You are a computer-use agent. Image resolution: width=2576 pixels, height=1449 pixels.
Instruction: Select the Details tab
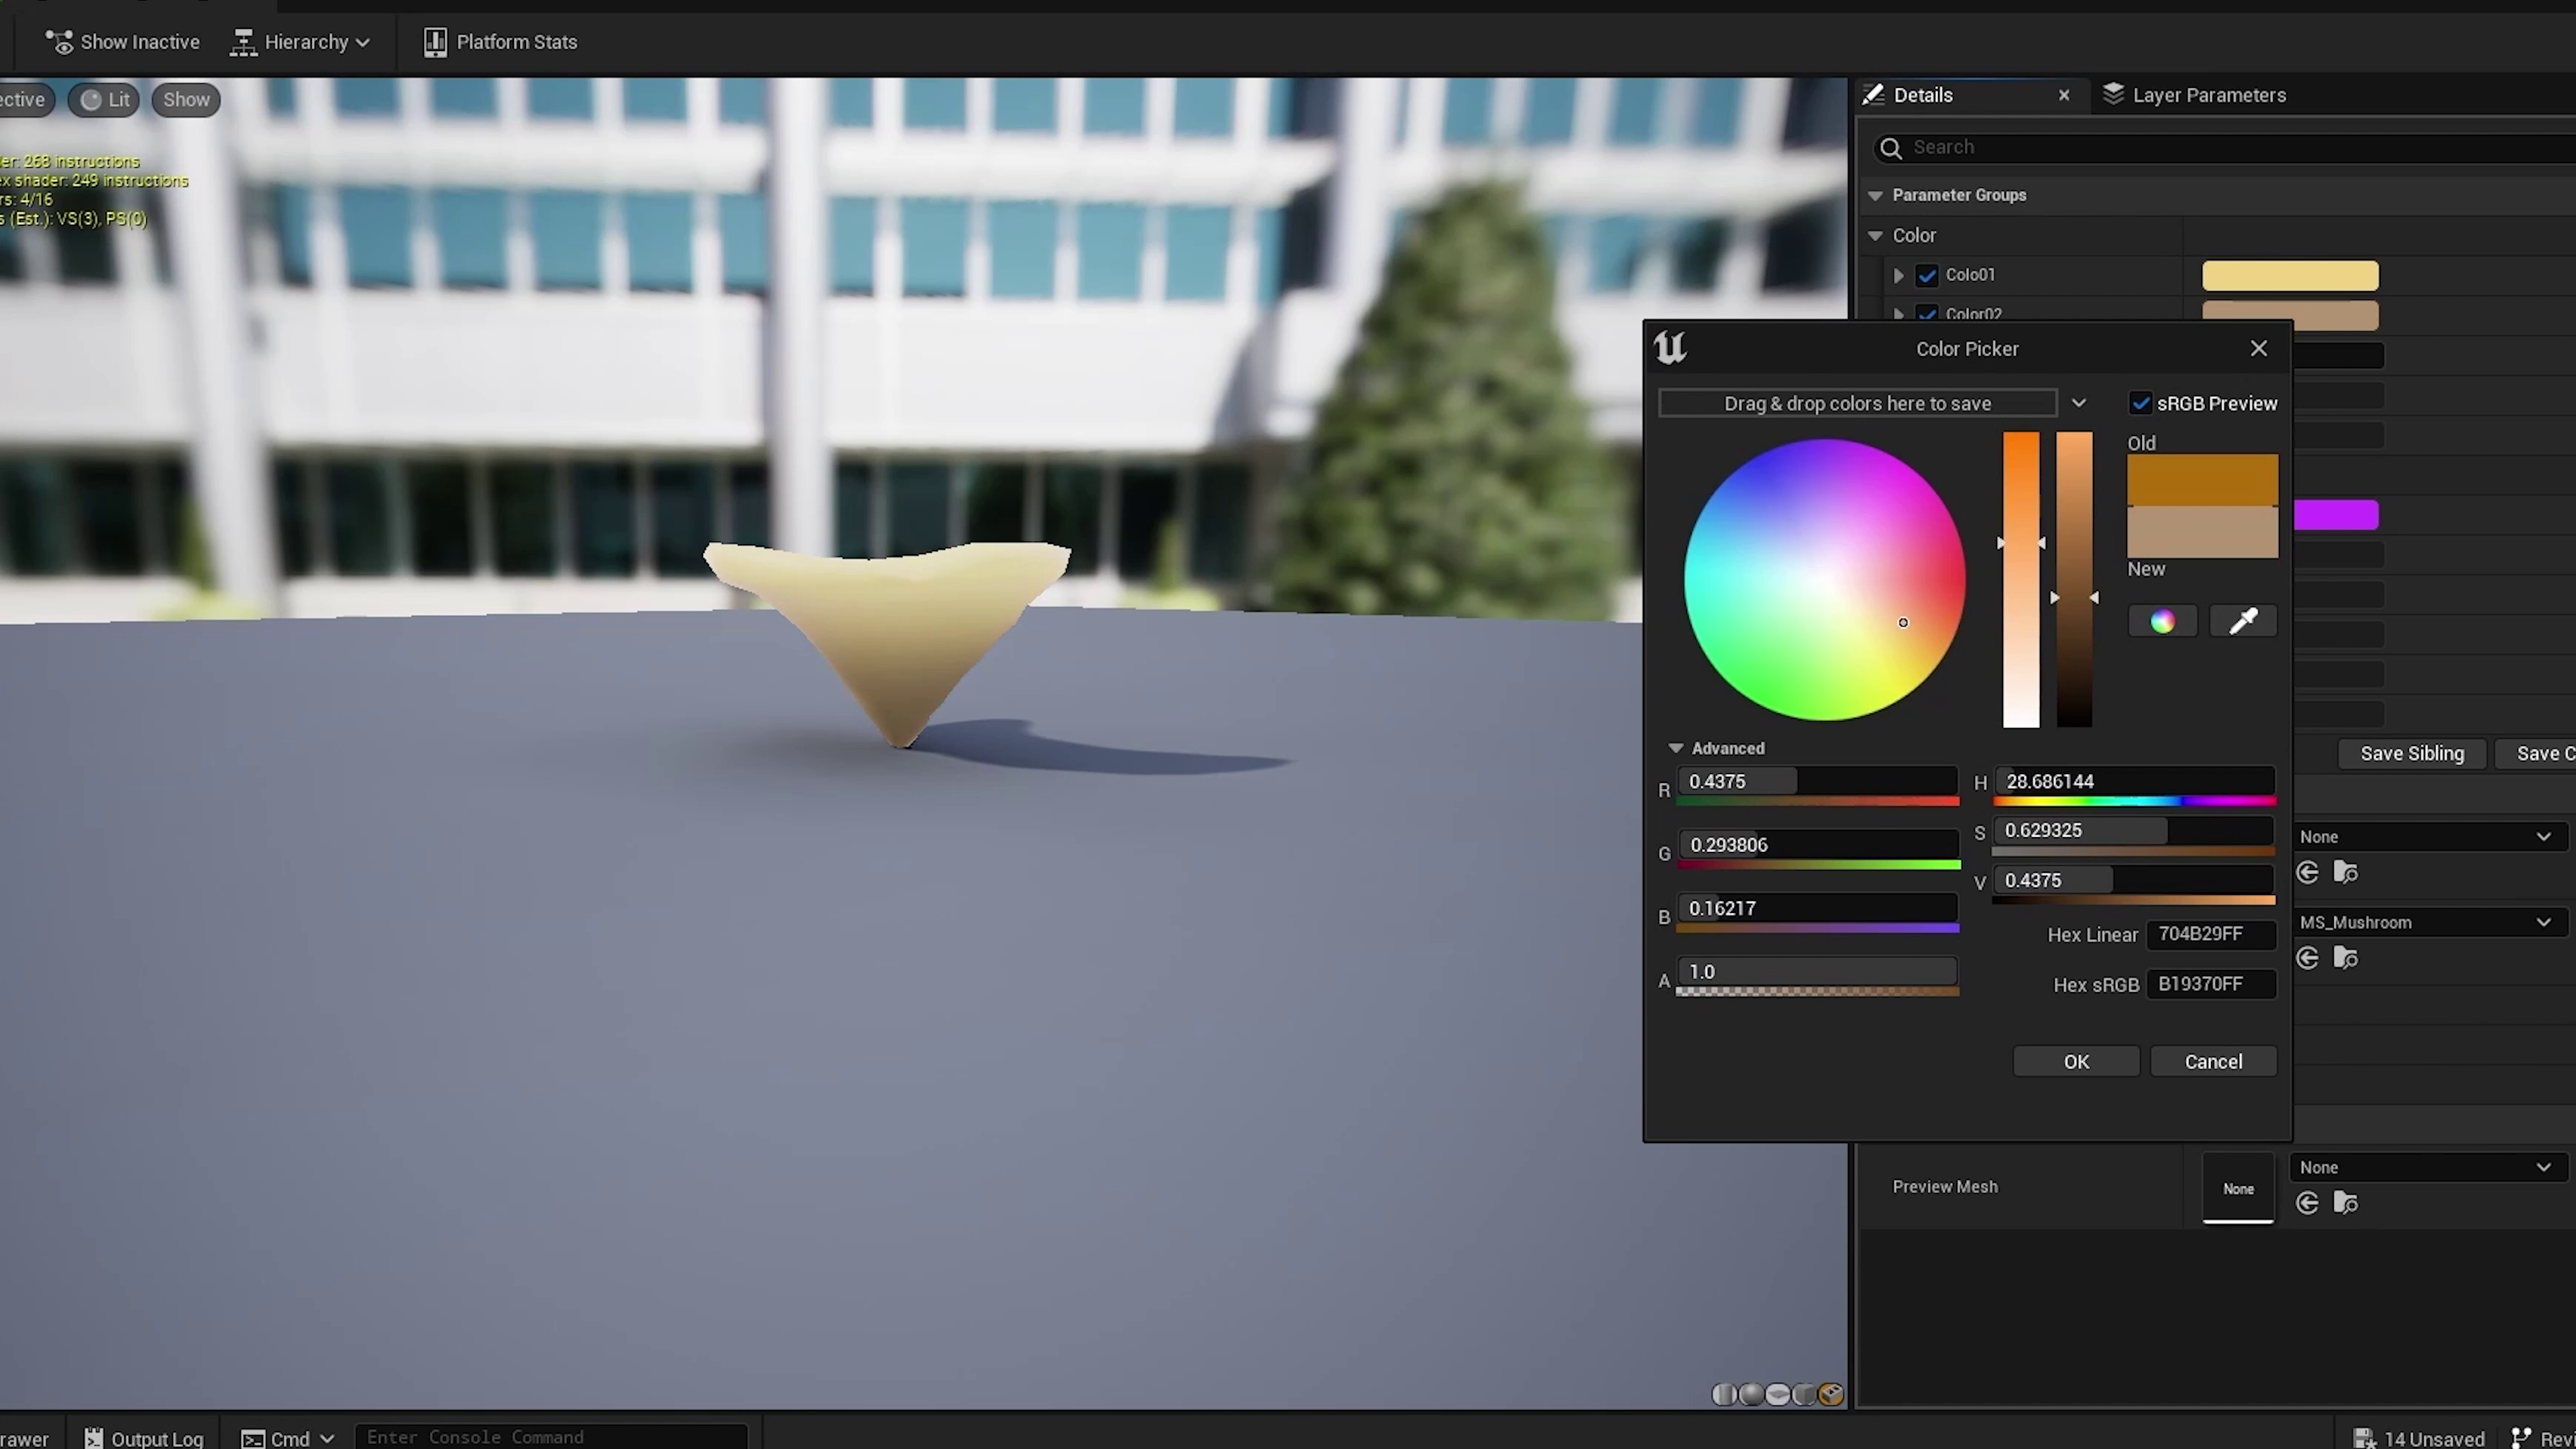(x=1922, y=95)
